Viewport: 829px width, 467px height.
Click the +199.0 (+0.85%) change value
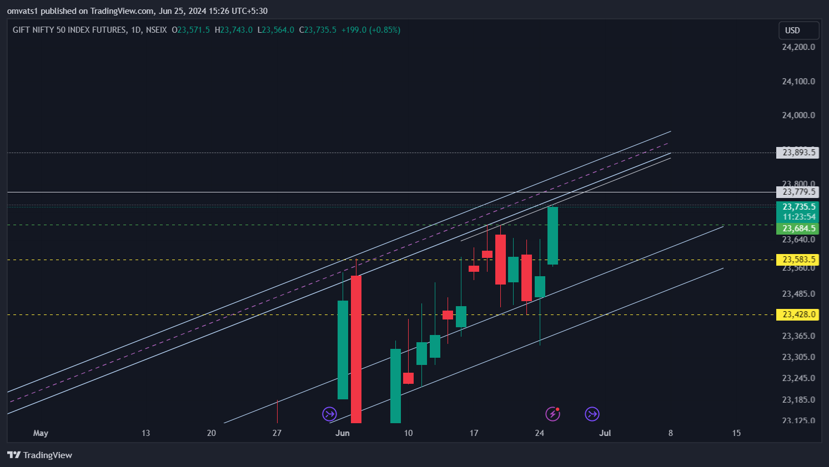pyautogui.click(x=370, y=30)
